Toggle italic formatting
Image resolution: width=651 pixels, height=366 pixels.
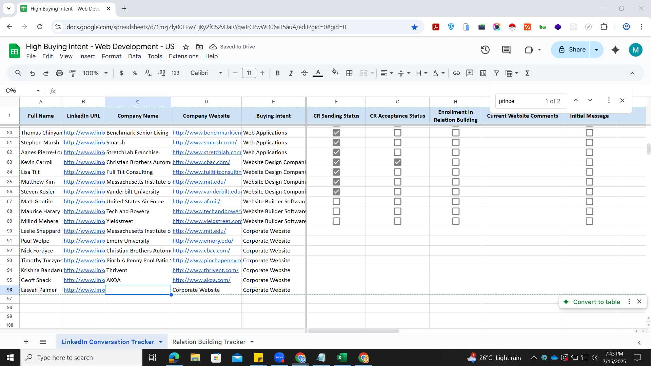(x=291, y=73)
